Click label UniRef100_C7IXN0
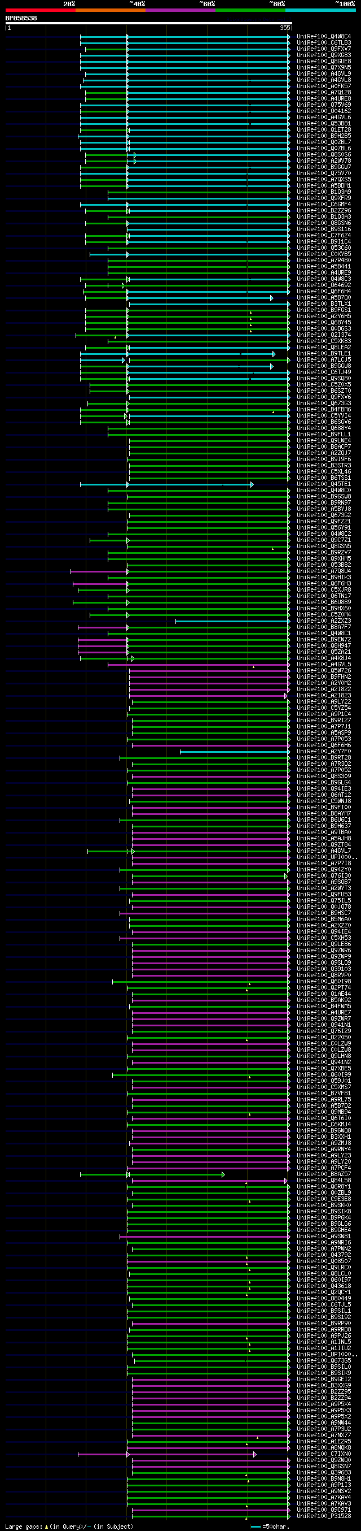This screenshot has width=361, height=1531. tap(324, 1454)
